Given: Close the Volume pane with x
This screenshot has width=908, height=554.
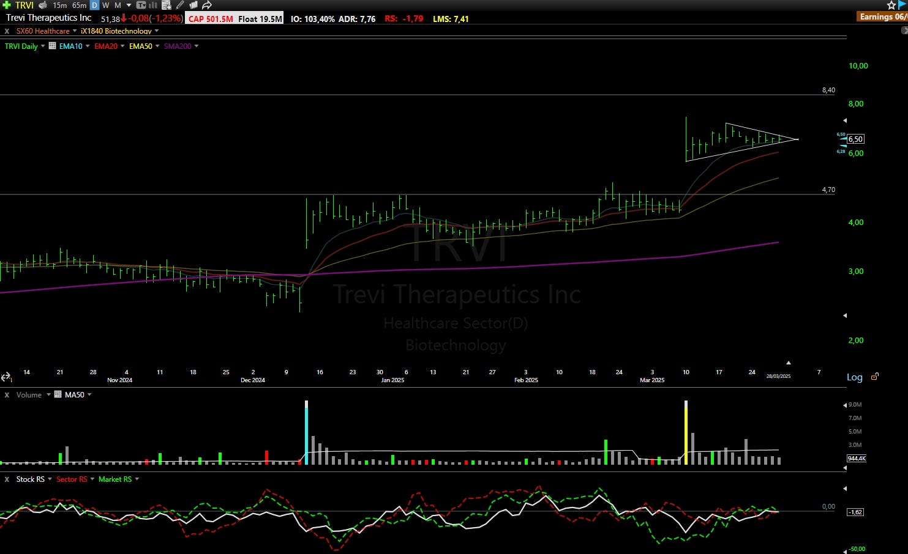Looking at the screenshot, I should [7, 394].
